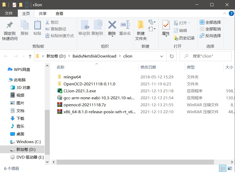Click the Up one level arrow

click(30, 56)
